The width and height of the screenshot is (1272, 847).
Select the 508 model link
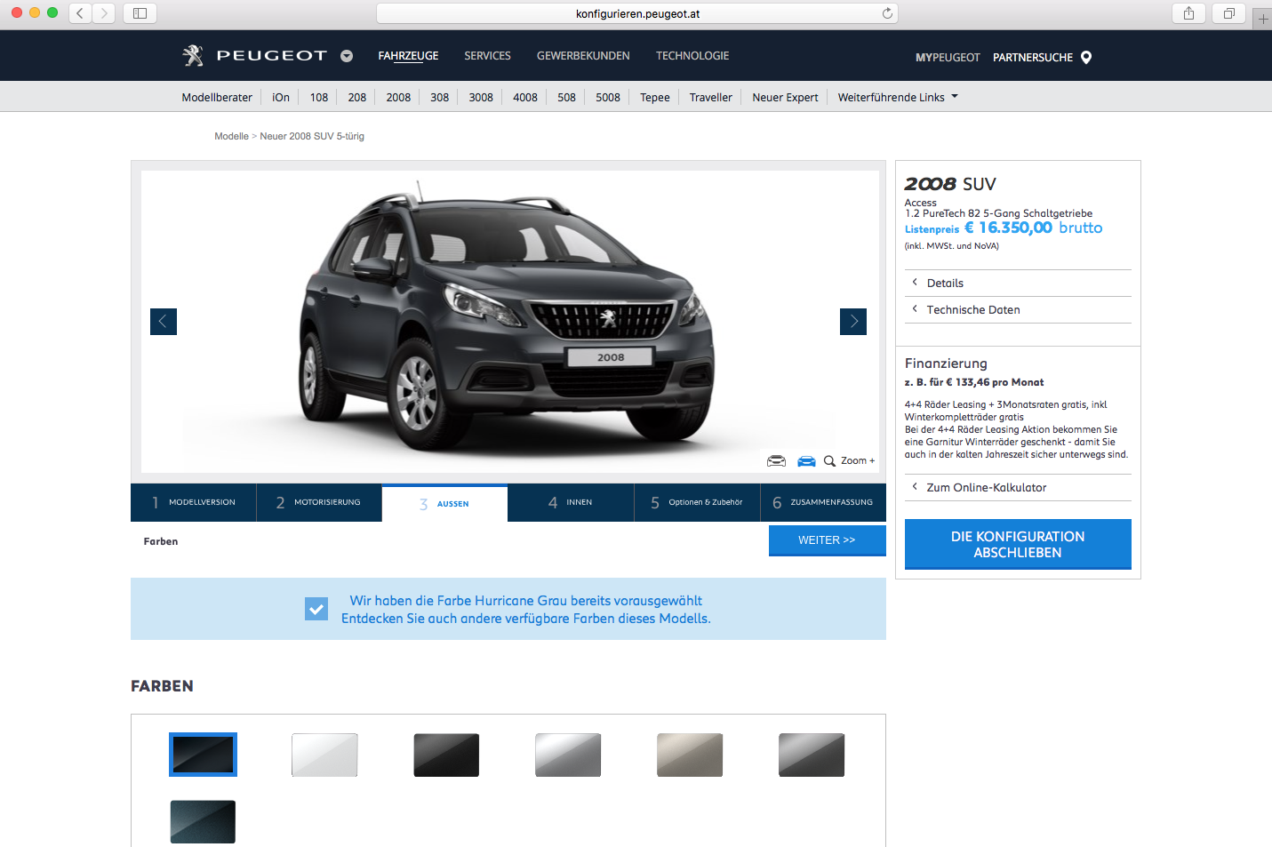click(567, 98)
